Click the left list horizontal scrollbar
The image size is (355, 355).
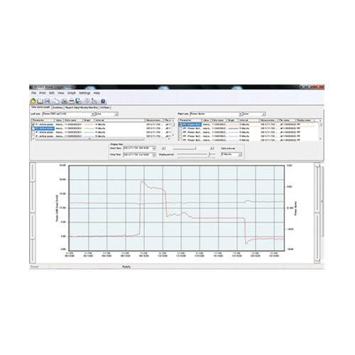pos(89,139)
